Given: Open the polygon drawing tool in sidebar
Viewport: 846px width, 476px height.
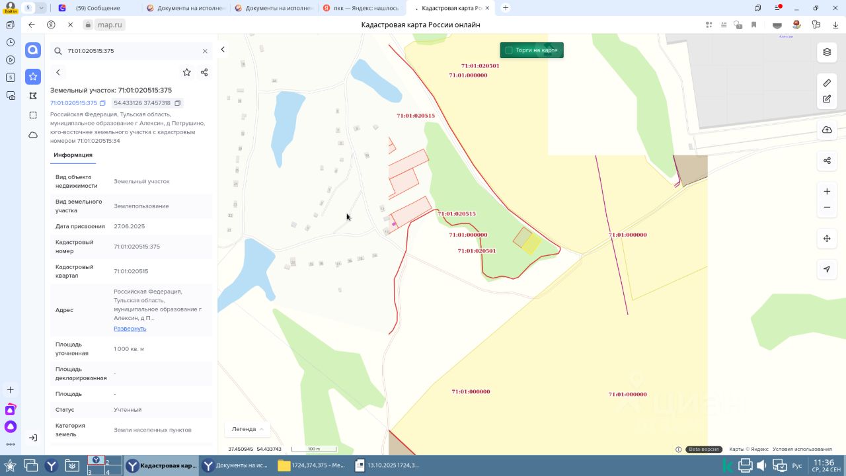Looking at the screenshot, I should 33,96.
